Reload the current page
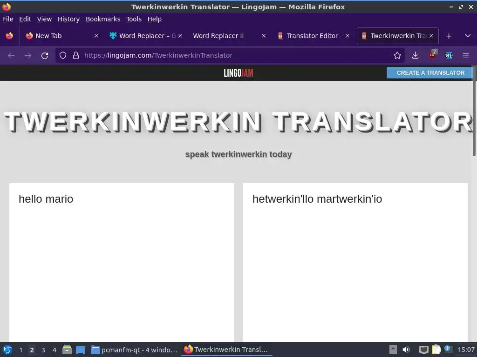 click(x=45, y=56)
